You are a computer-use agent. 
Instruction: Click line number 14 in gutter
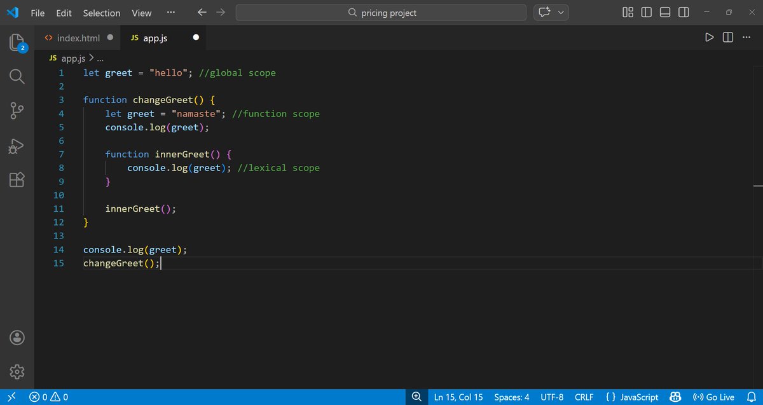58,250
